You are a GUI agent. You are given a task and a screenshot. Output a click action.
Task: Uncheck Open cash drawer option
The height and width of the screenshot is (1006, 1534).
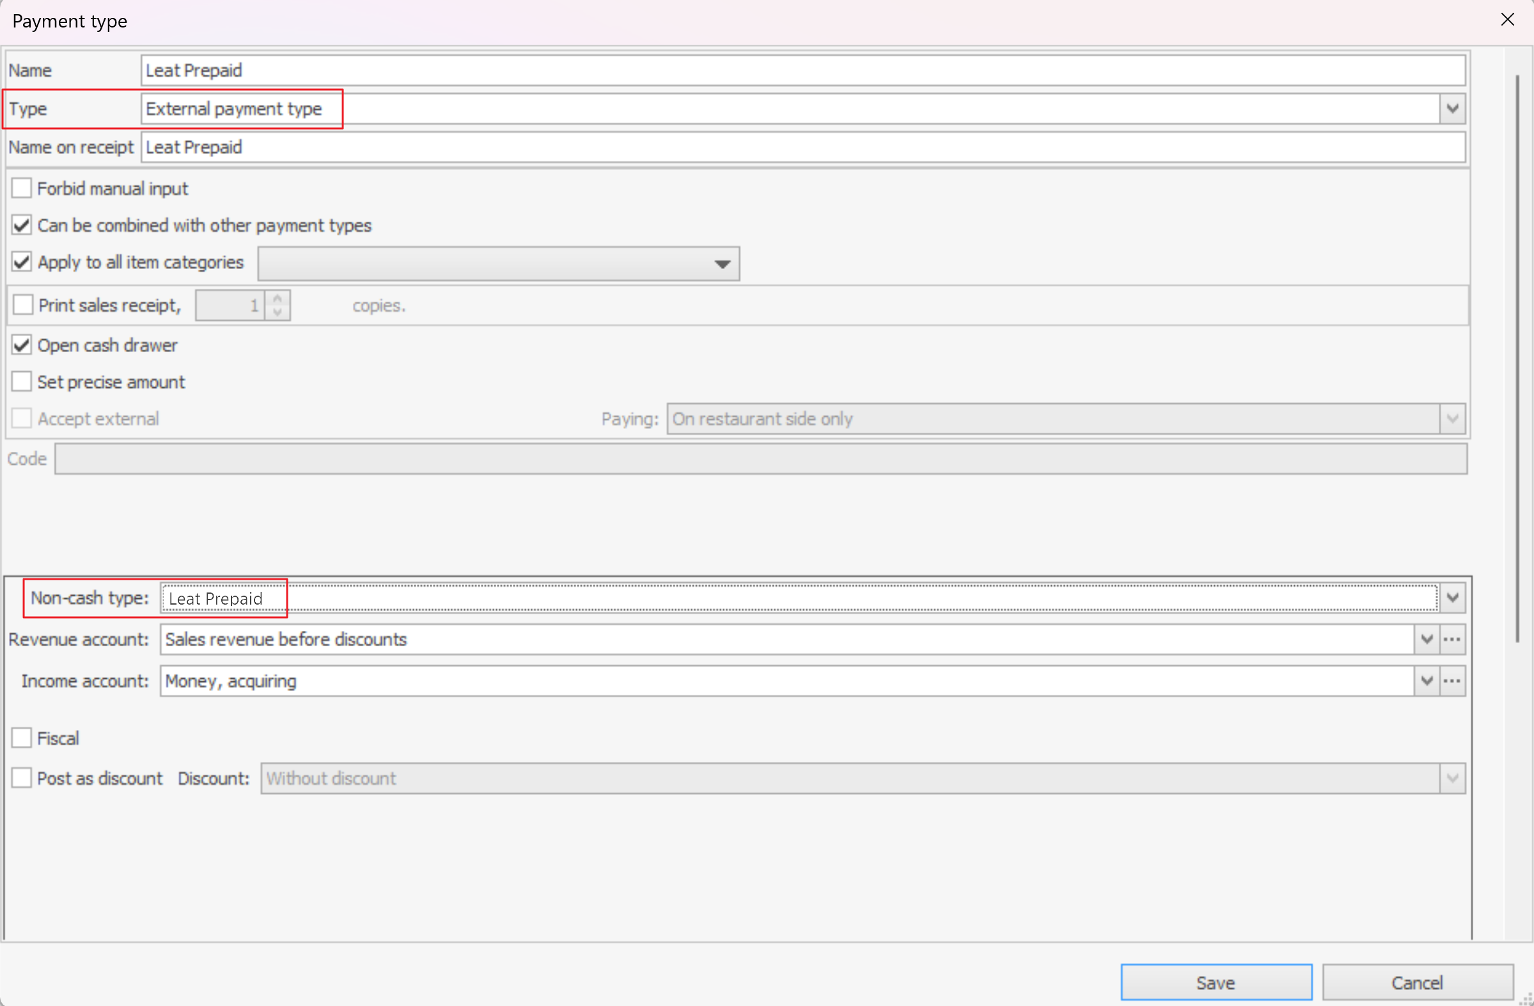pos(22,345)
